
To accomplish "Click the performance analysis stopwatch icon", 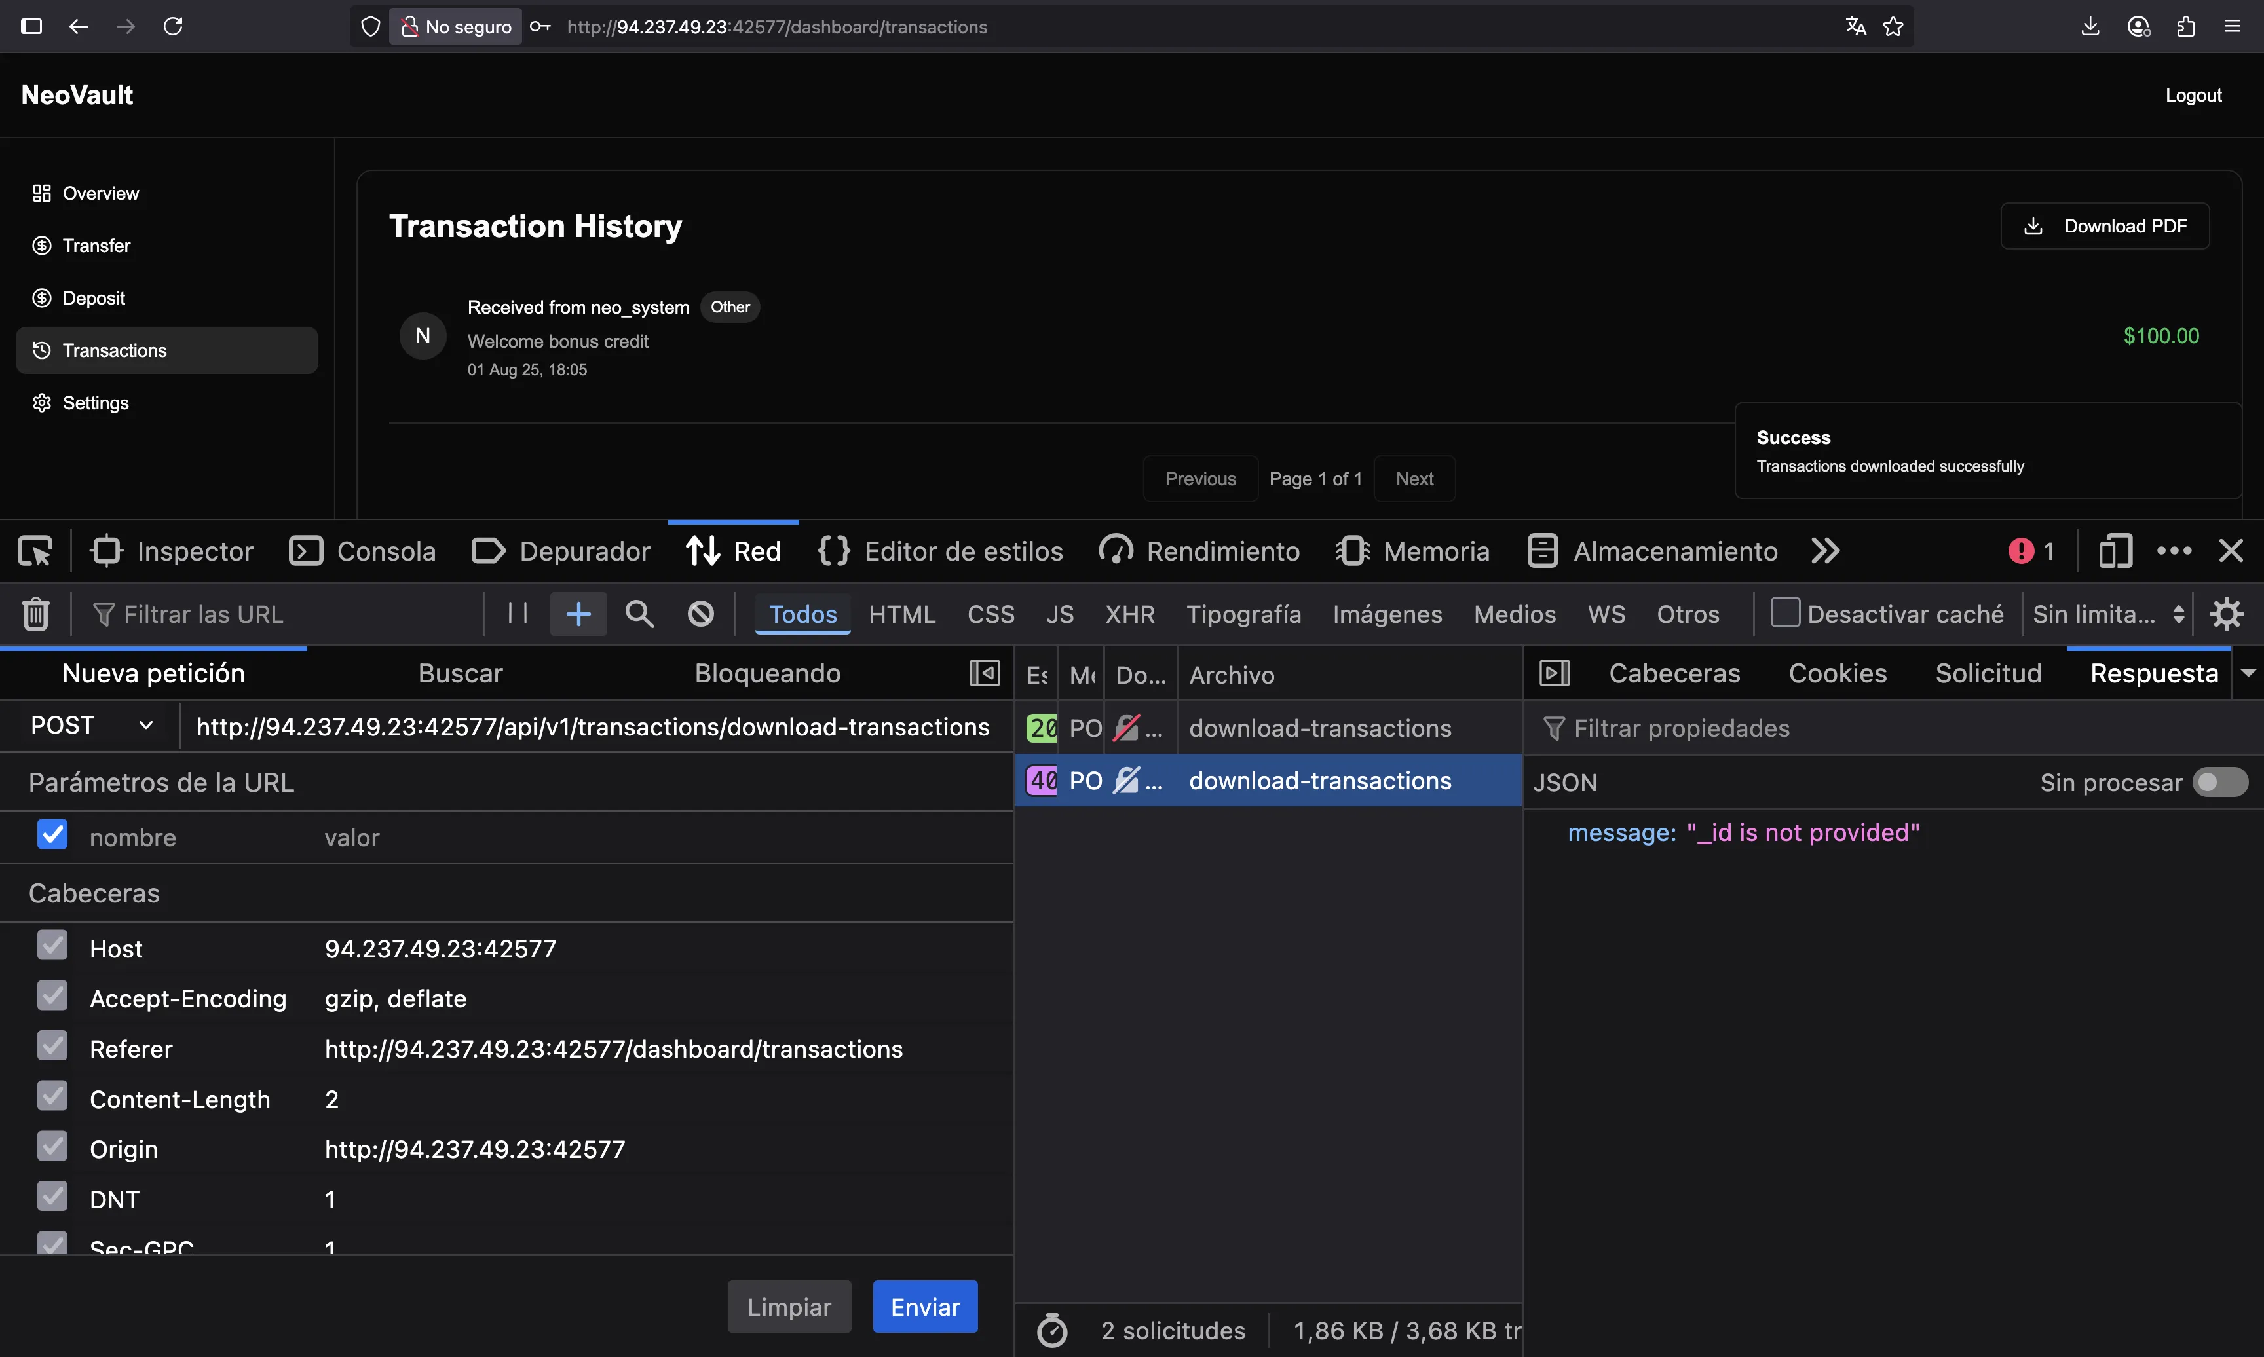I will tap(1053, 1331).
